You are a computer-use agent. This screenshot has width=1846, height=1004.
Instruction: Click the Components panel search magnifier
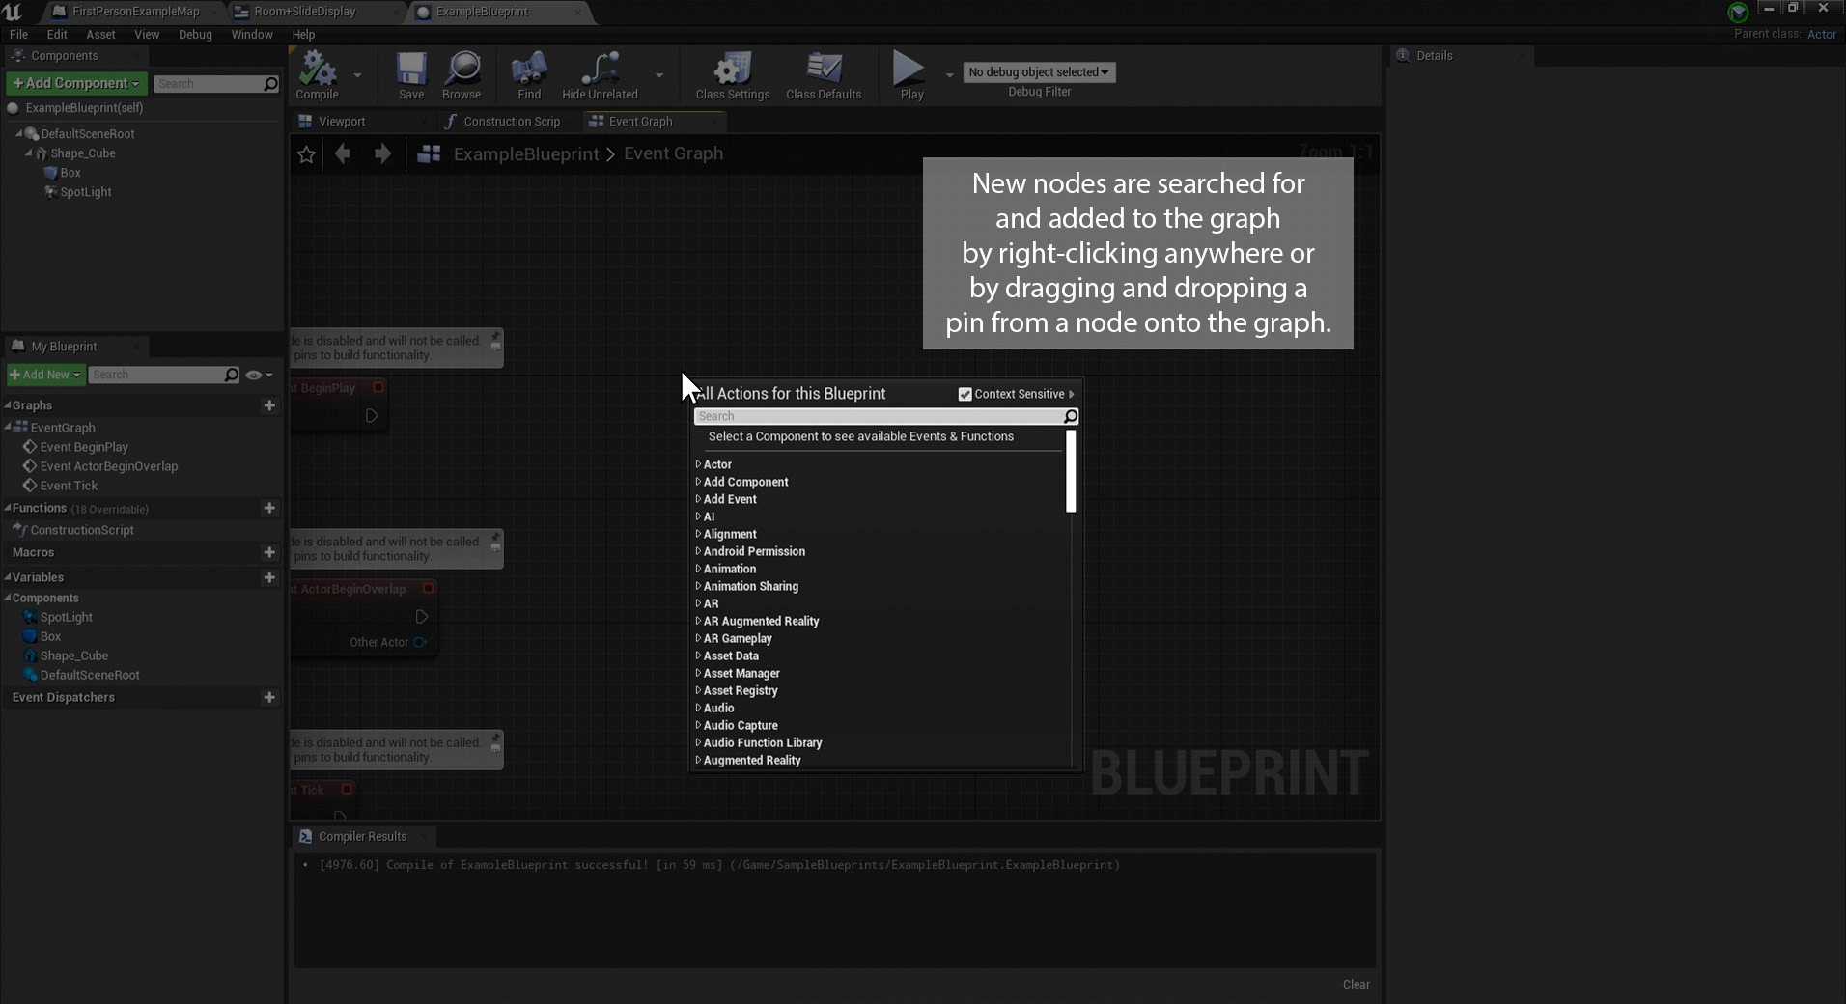(x=271, y=84)
